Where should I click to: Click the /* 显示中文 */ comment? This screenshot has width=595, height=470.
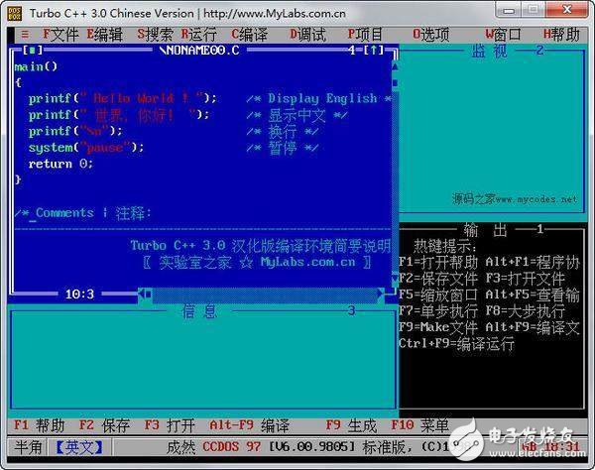coord(297,115)
